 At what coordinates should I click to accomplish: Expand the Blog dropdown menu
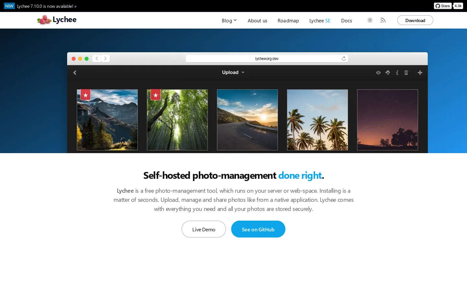(229, 20)
